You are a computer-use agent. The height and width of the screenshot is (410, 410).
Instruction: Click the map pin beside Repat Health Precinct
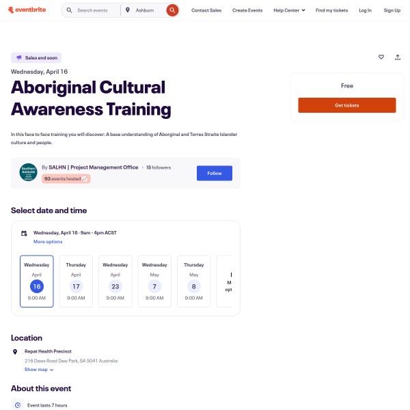tap(16, 351)
